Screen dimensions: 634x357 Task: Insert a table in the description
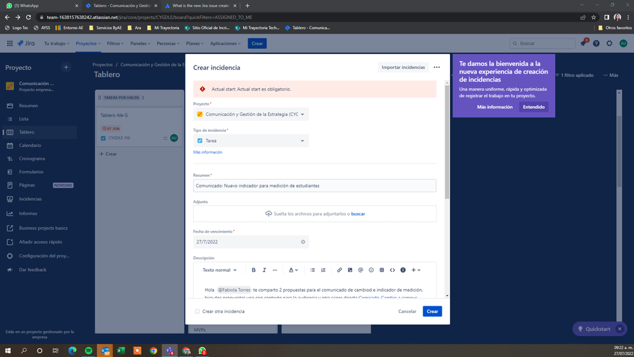pos(381,269)
